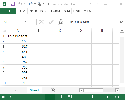
Task: Select column D header
Action: pyautogui.click(x=81, y=31)
